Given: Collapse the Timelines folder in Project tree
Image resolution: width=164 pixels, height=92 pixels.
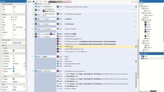Looking at the screenshot, I should point(142,43).
